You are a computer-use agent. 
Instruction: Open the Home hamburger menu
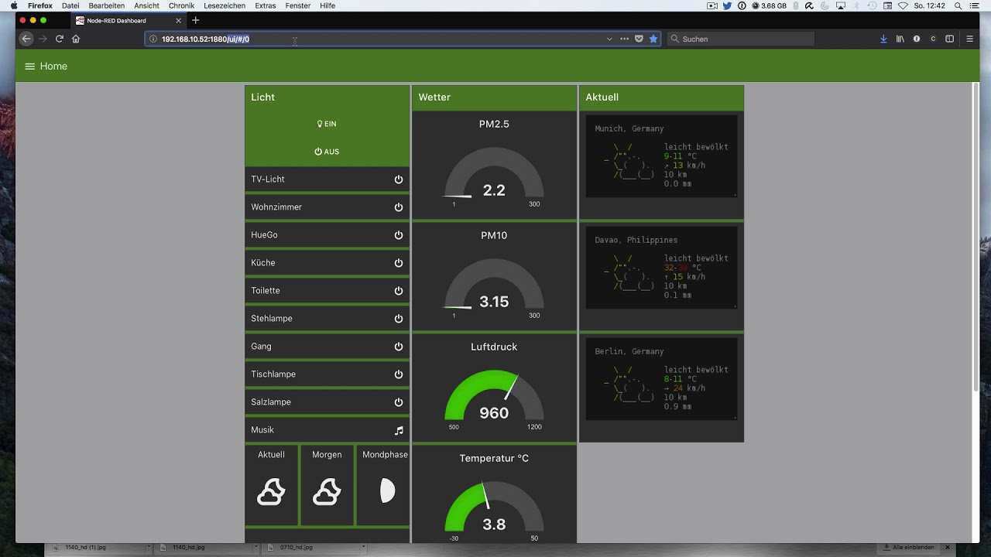(x=30, y=67)
